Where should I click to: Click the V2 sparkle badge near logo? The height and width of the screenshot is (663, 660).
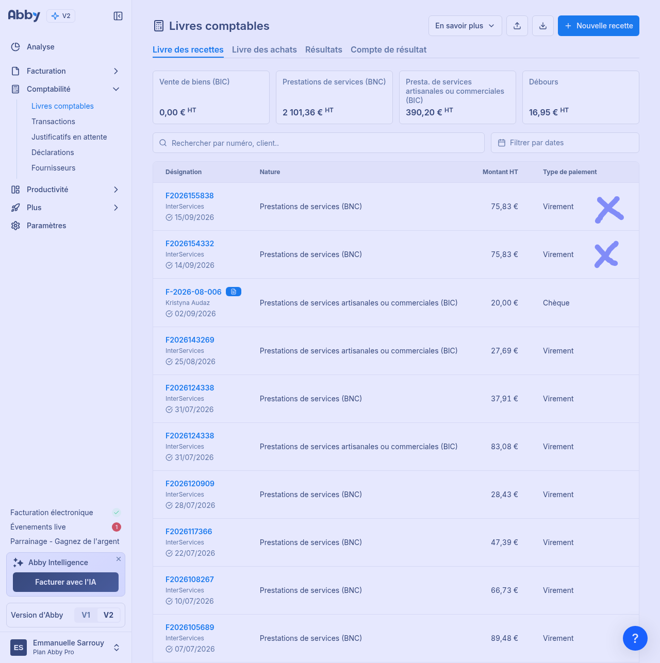(61, 16)
